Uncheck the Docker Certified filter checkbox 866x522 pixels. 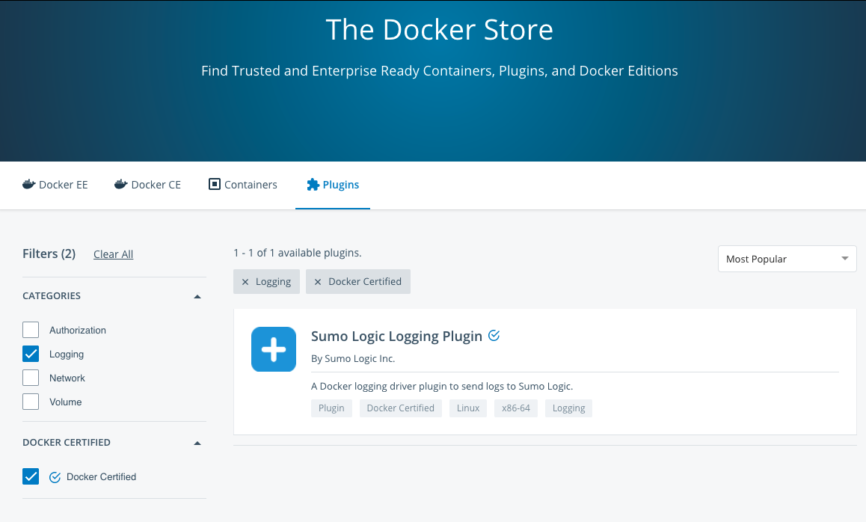point(31,476)
